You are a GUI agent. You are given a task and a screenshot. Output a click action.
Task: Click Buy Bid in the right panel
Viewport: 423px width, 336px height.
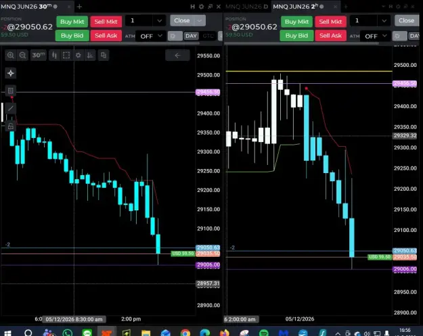(x=296, y=36)
